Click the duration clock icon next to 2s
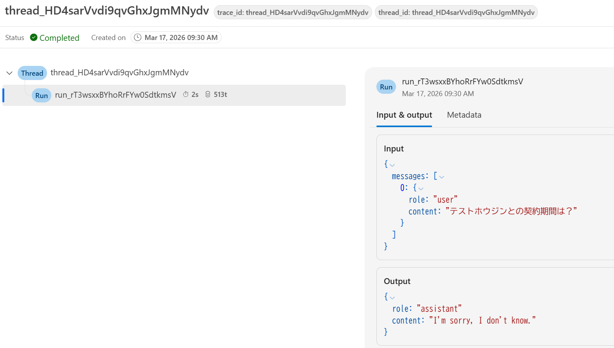Viewport: 614px width, 348px height. point(186,95)
